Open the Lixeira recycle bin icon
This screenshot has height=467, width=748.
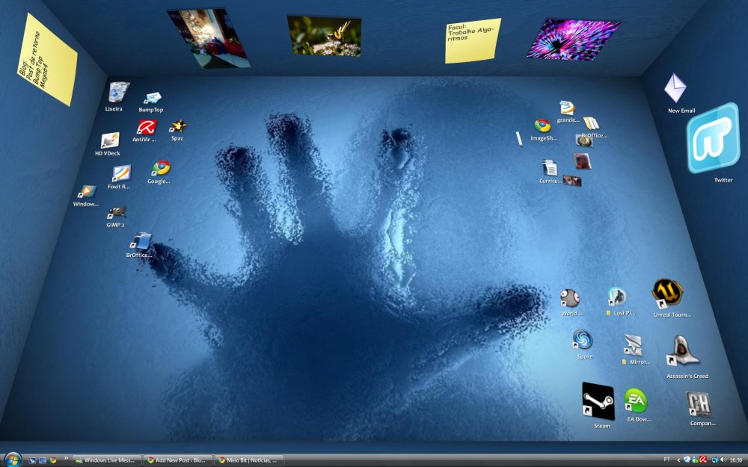pyautogui.click(x=117, y=93)
